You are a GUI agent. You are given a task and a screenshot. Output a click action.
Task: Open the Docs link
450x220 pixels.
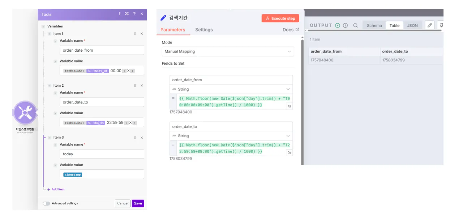click(x=291, y=30)
